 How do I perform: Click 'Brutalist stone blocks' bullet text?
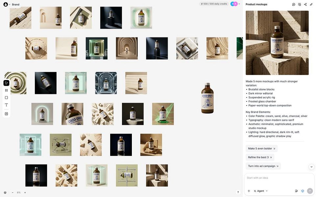[261, 89]
